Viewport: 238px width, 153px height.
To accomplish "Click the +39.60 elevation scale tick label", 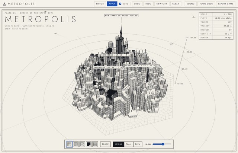I will [x=193, y=38].
